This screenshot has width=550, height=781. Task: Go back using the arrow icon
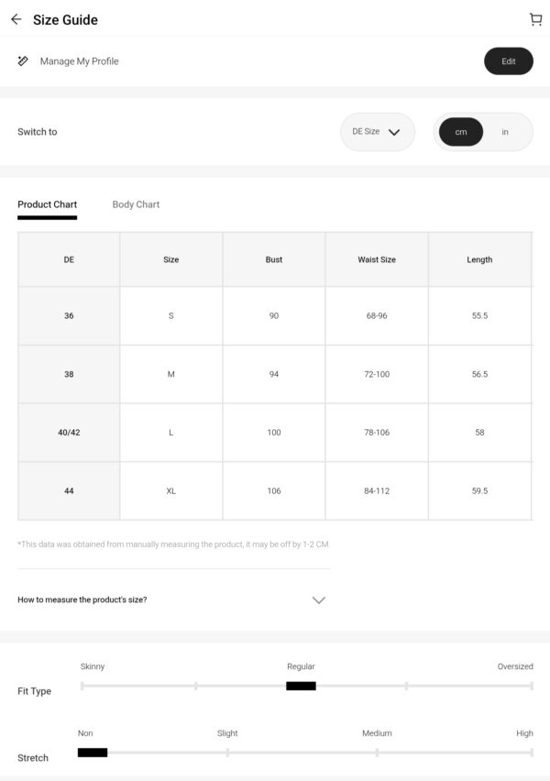click(16, 19)
